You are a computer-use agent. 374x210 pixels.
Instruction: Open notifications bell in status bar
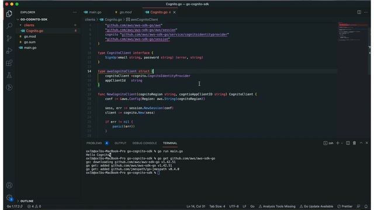click(x=366, y=206)
